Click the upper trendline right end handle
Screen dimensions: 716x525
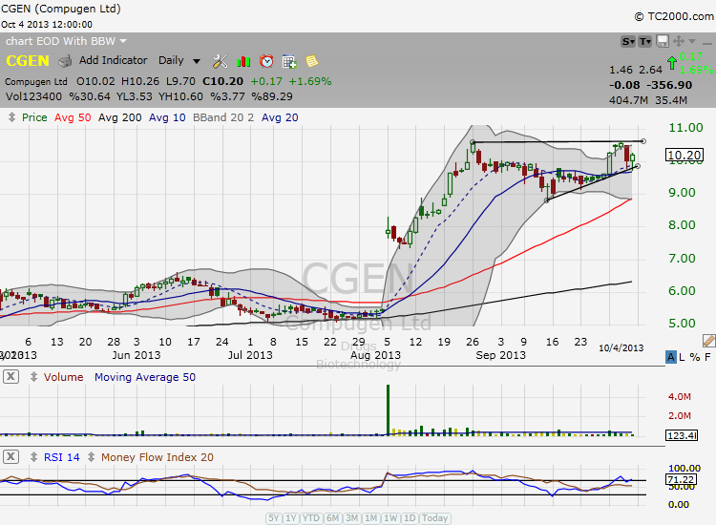coord(642,141)
